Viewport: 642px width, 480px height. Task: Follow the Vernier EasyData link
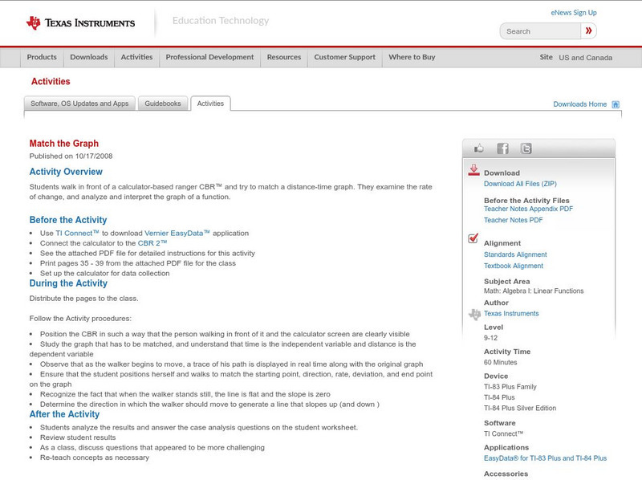click(x=177, y=233)
